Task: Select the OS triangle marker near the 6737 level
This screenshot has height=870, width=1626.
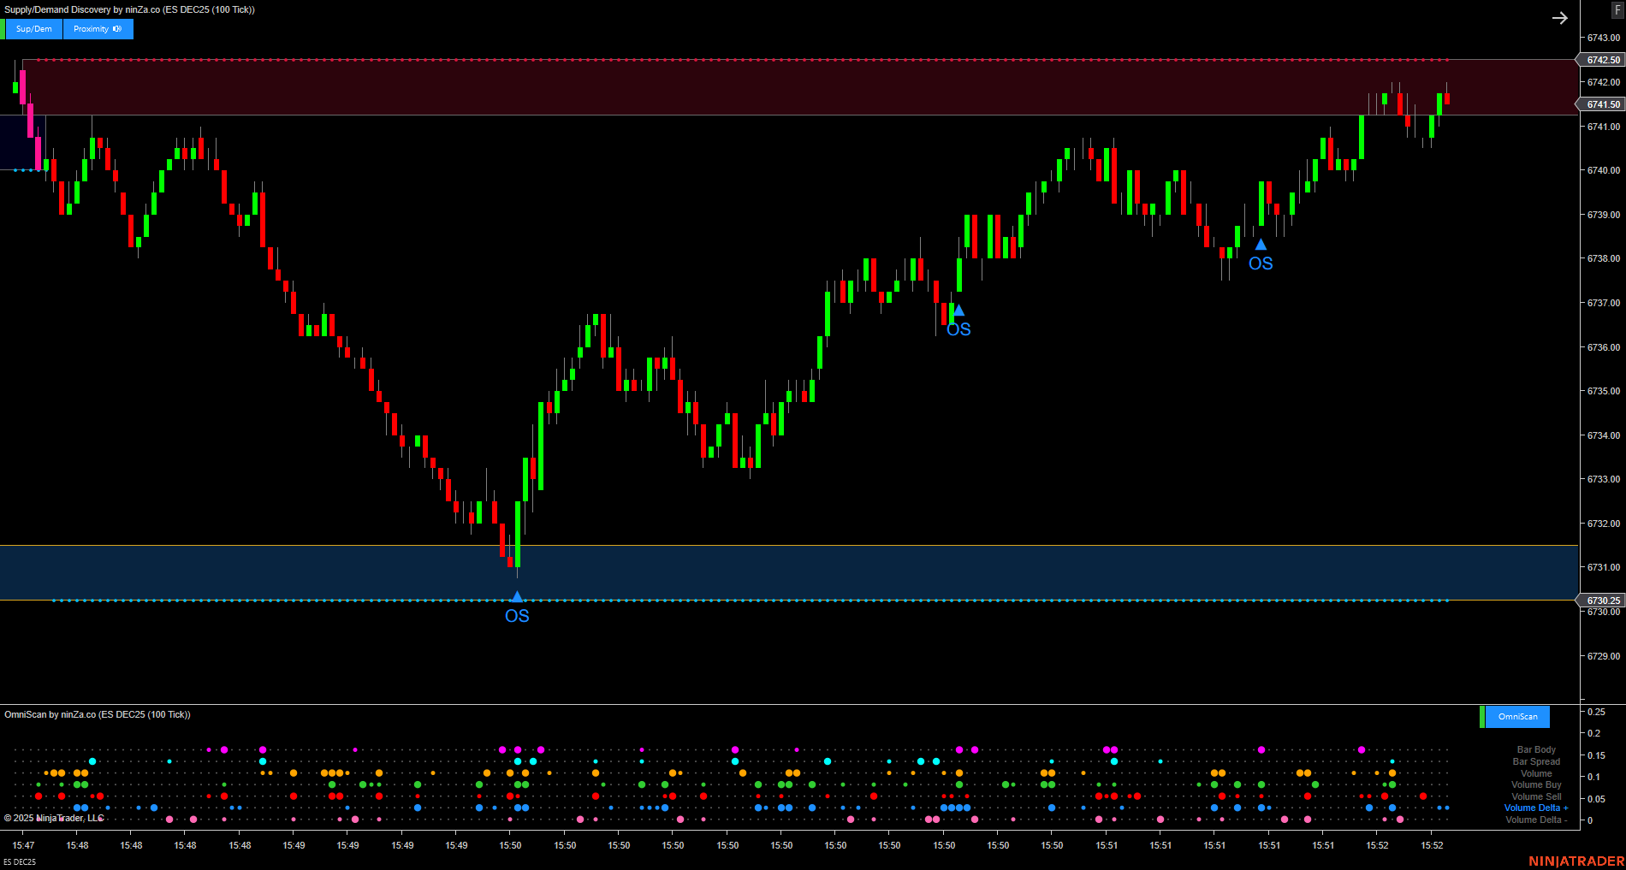Action: 958,310
